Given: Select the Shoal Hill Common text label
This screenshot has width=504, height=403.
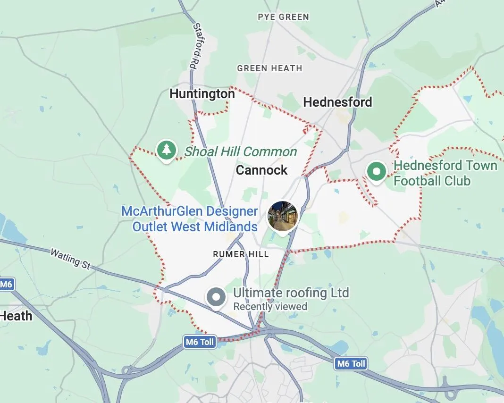Looking at the screenshot, I should tap(240, 151).
